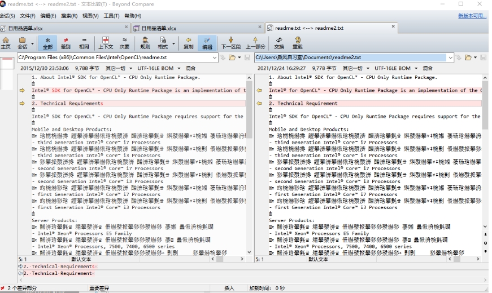Image resolution: width=492 pixels, height=293 pixels.
Task: Close the first 日用品清单.xlsx tab
Action: (126, 27)
